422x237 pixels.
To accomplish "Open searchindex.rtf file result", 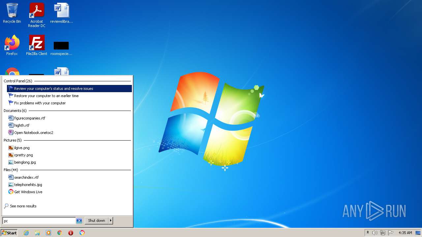I will [69, 177].
